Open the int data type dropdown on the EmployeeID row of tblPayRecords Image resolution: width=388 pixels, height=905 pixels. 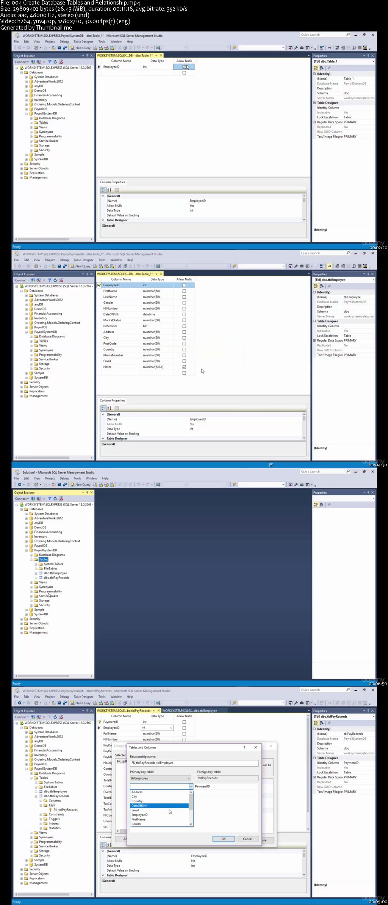point(171,728)
